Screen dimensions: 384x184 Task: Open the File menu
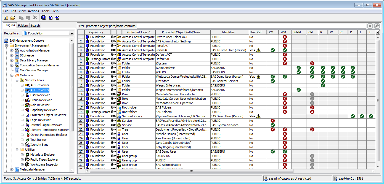point(6,11)
